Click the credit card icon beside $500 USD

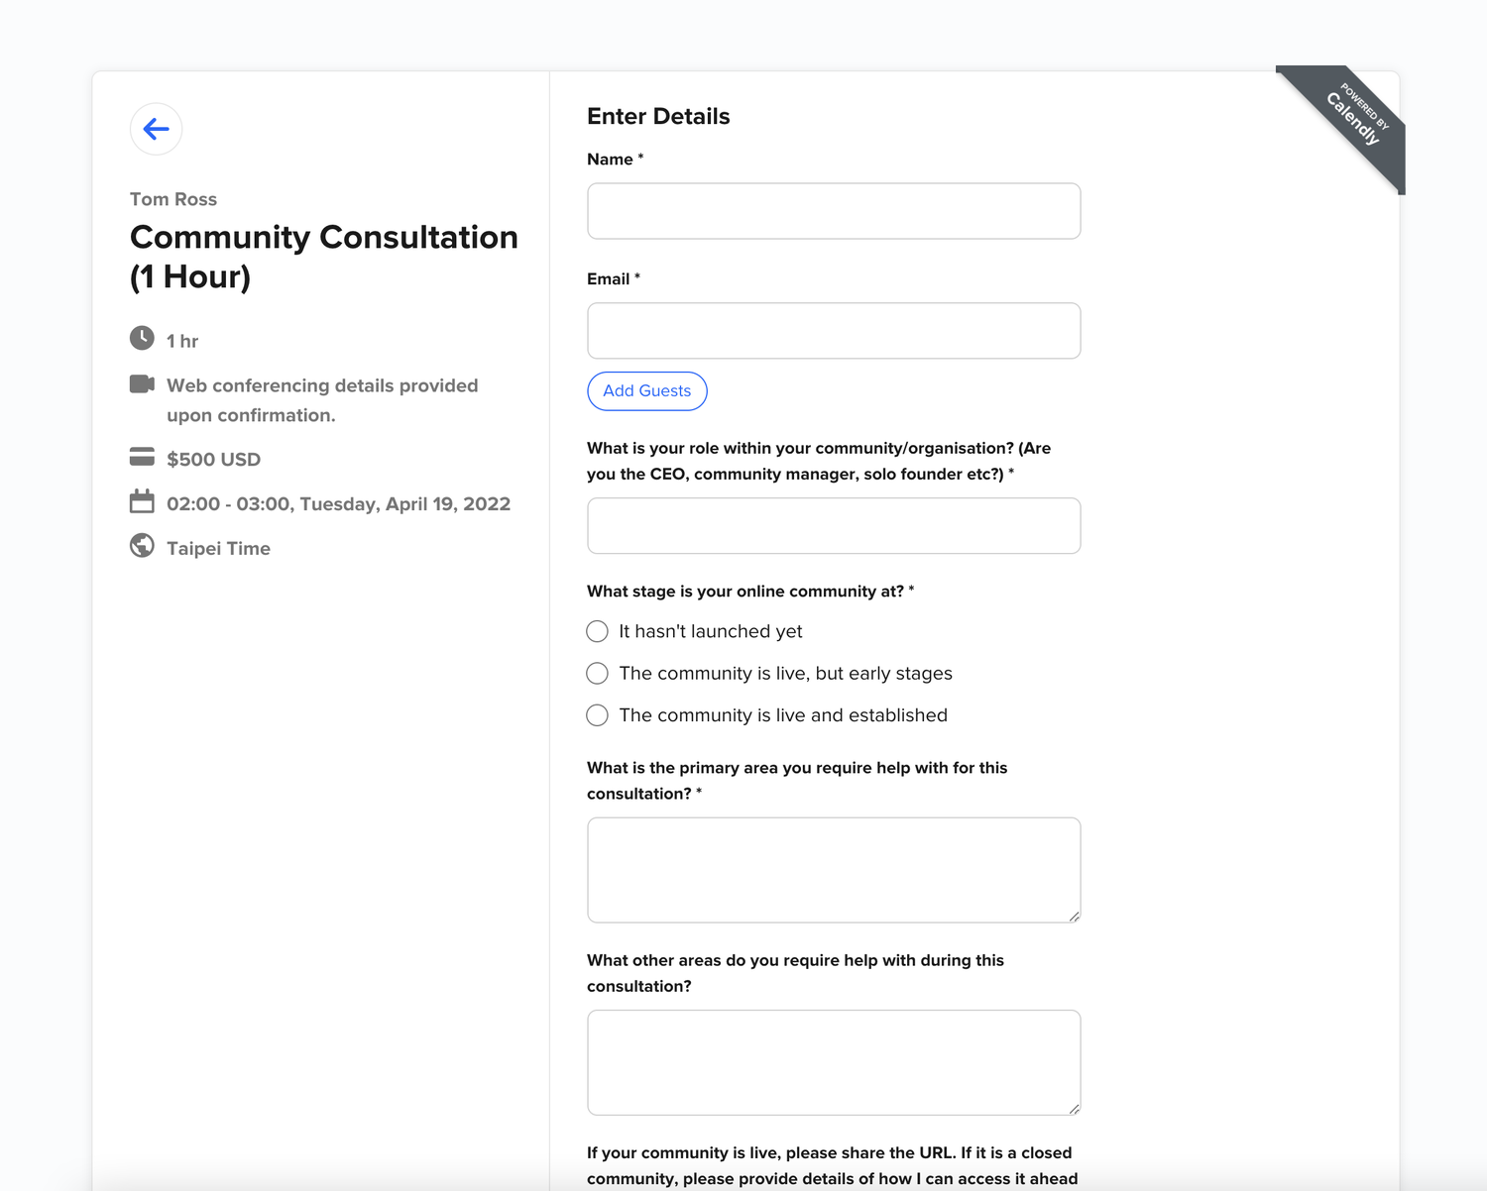(142, 457)
